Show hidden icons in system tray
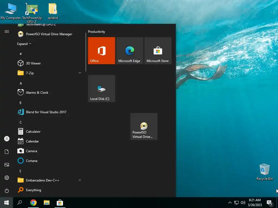This screenshot has width=278, height=208. [230, 203]
